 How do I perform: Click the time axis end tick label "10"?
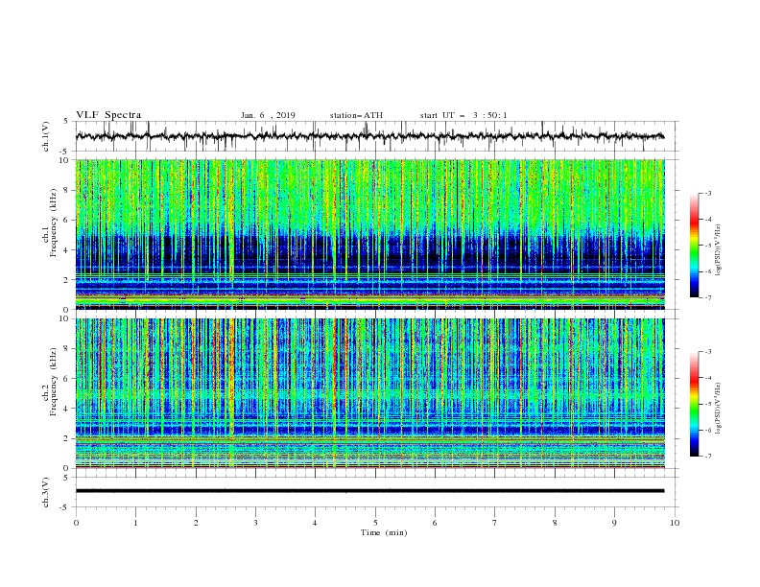675,523
